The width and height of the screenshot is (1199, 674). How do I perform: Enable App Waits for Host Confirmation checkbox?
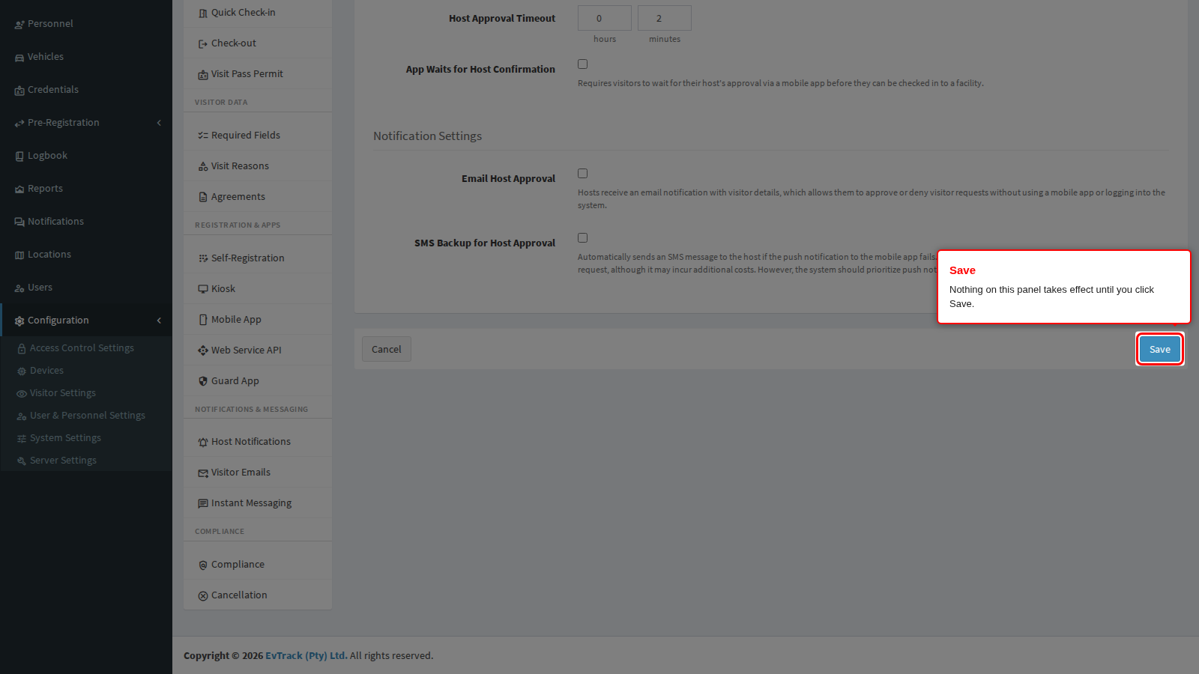coord(582,64)
